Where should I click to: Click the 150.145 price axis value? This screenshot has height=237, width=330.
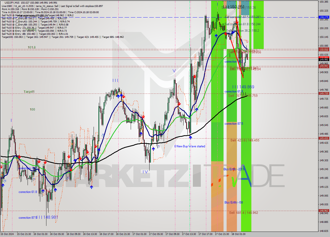(324, 37)
